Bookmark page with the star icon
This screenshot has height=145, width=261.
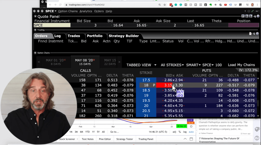click(165, 5)
